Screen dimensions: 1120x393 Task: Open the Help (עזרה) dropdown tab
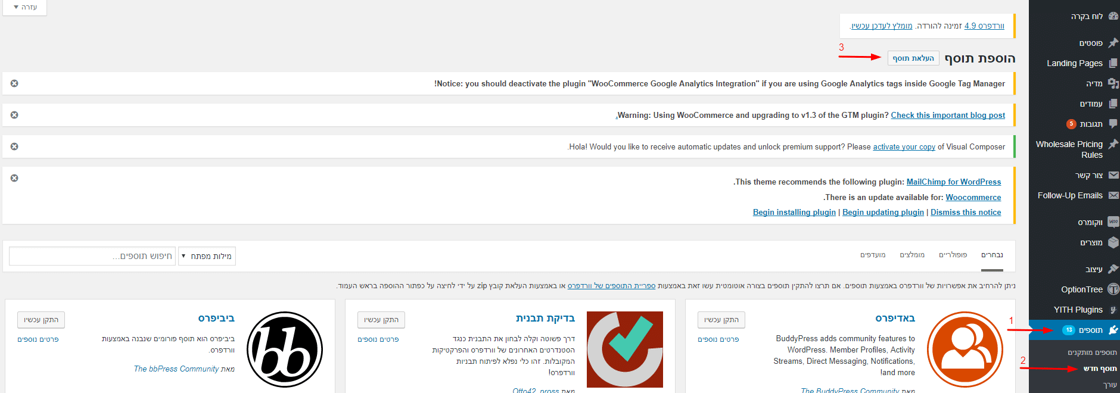25,7
